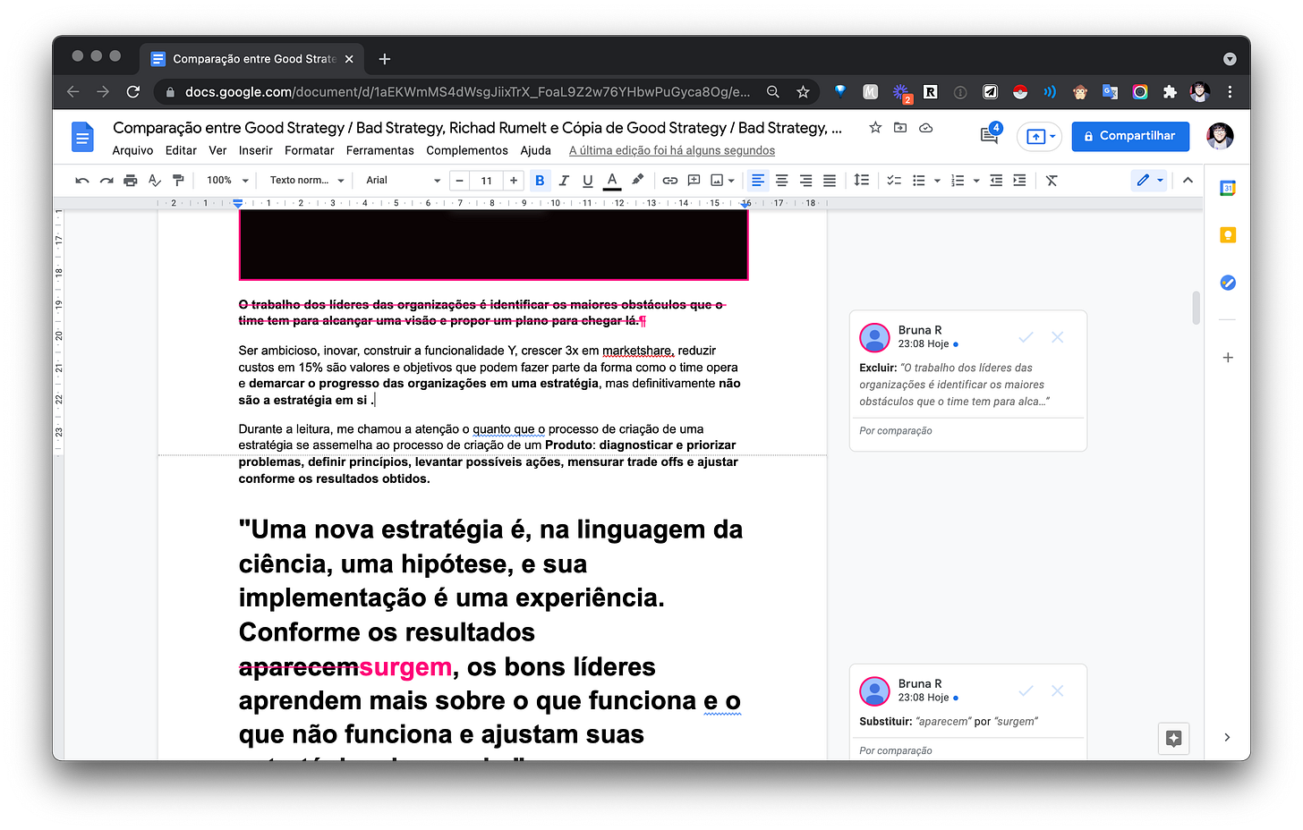
Task: Star the document title
Action: [x=875, y=128]
